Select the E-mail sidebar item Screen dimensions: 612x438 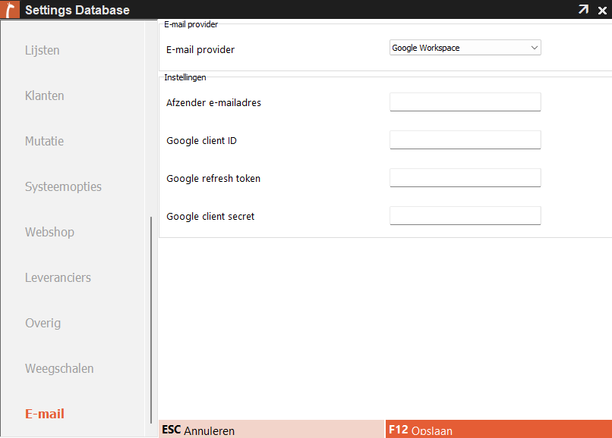tap(45, 414)
